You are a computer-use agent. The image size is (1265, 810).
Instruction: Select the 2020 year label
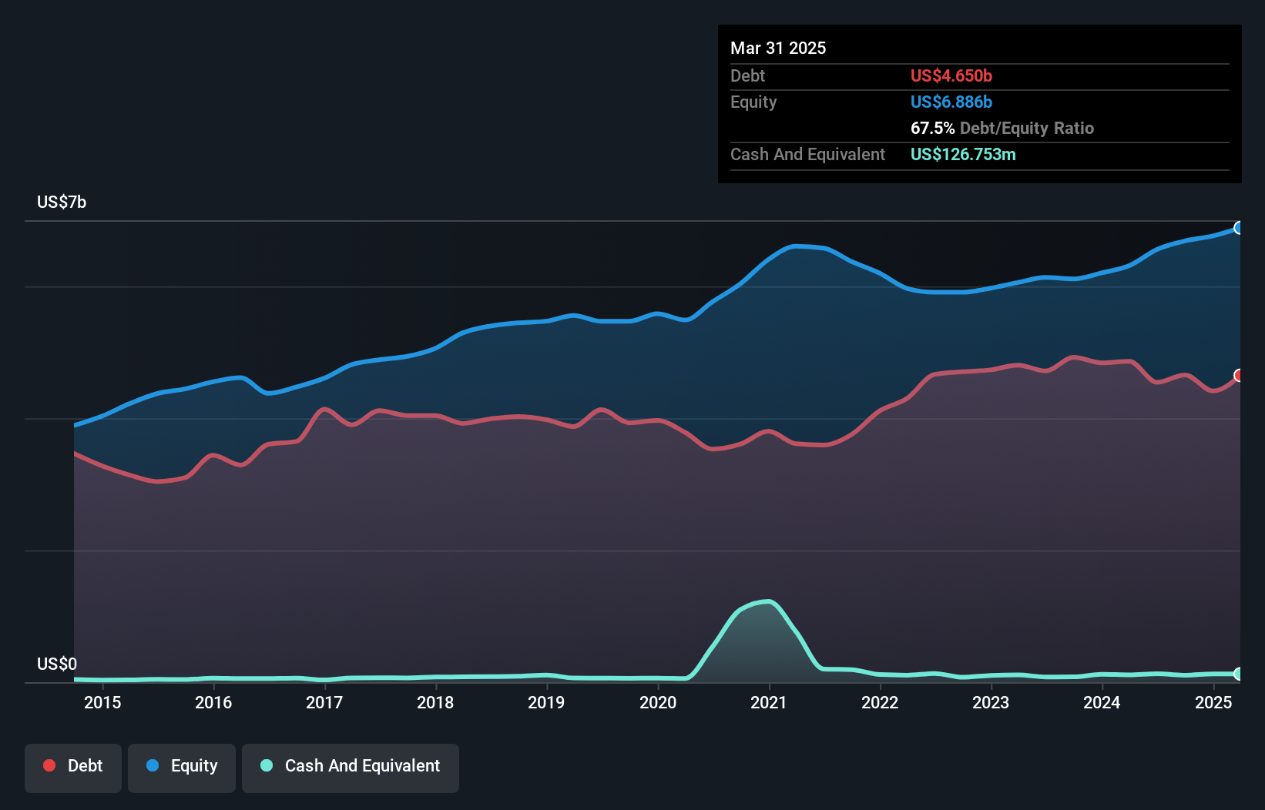point(659,702)
